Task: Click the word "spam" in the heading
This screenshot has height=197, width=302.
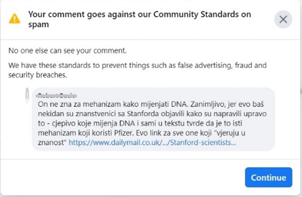Action: point(38,25)
